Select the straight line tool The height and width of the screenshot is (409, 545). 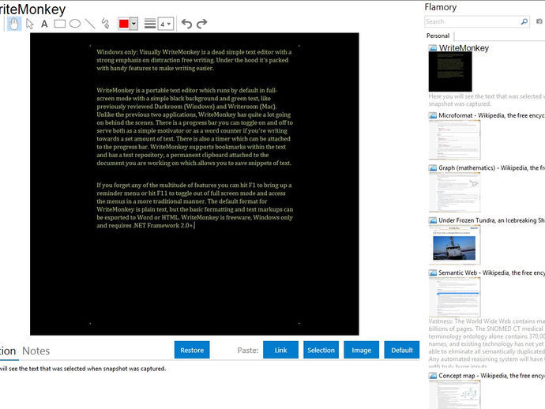coord(90,24)
